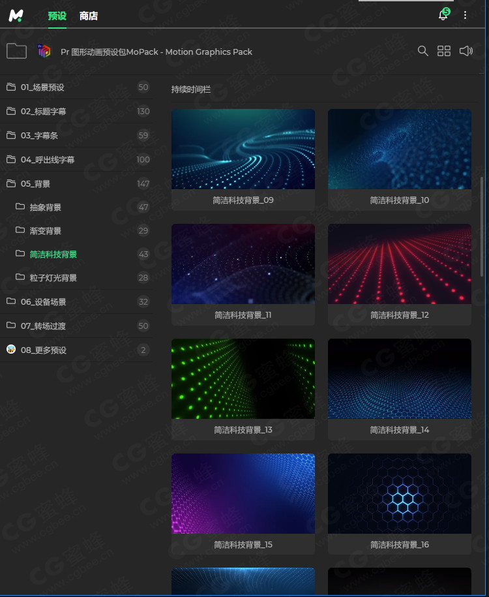Select the 渐变背景 subfolder
Image resolution: width=489 pixels, height=597 pixels.
(x=76, y=231)
